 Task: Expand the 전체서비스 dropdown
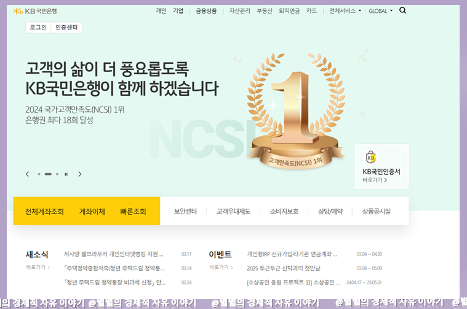[x=345, y=10]
